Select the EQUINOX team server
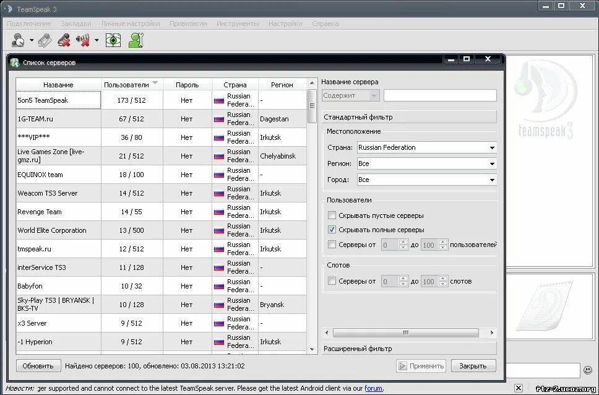The height and width of the screenshot is (395, 599). (x=162, y=175)
